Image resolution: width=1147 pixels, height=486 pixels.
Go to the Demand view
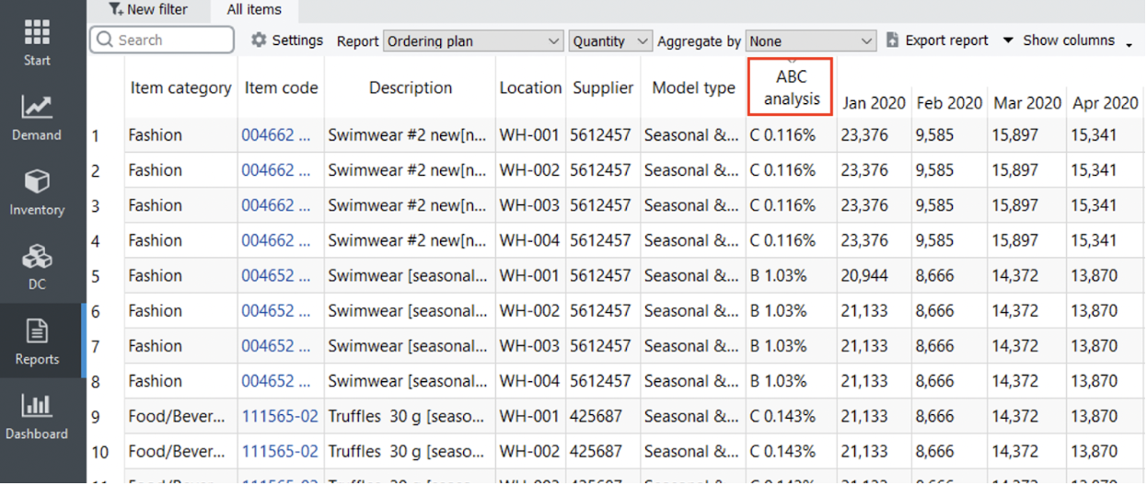click(x=37, y=117)
